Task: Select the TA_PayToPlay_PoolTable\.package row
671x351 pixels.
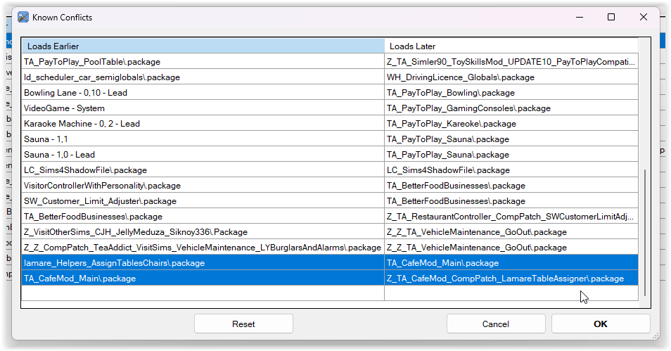Action: tap(92, 62)
